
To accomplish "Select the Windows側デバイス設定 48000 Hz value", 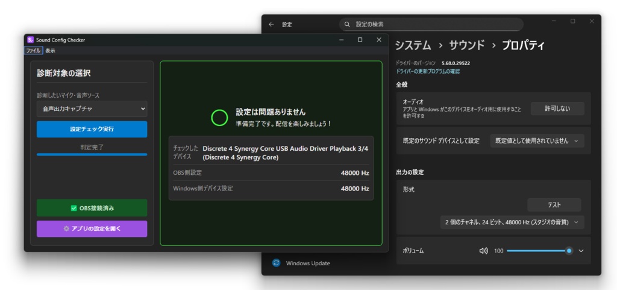I will tap(354, 189).
